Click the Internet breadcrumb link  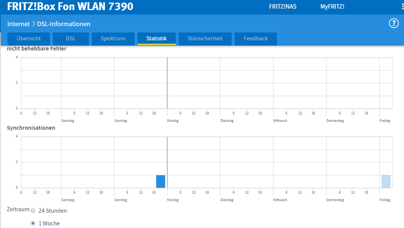pyautogui.click(x=19, y=24)
